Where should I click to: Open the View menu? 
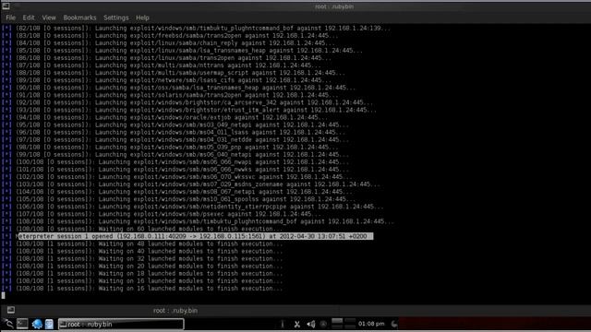(49, 18)
